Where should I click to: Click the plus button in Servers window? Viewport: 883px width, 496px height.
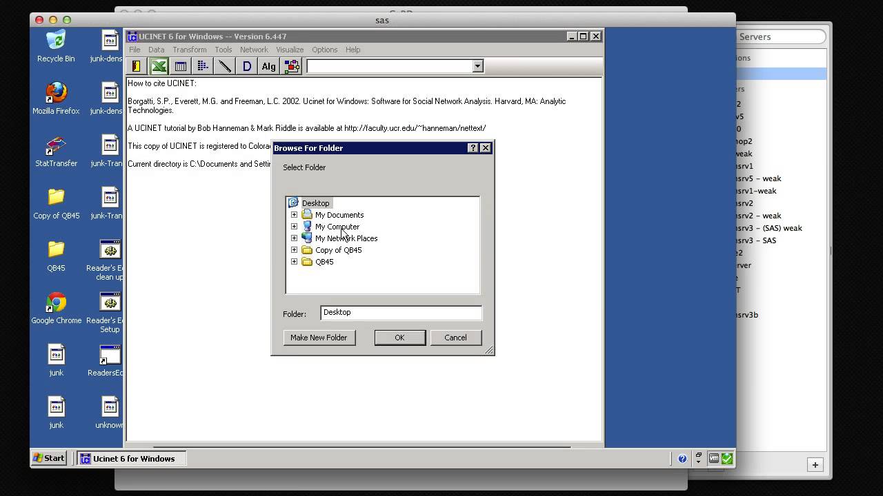point(815,465)
